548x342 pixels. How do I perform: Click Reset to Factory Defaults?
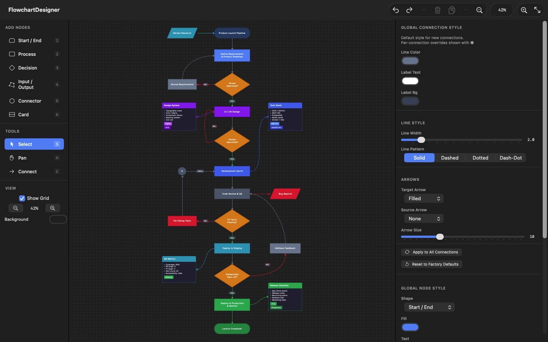pos(432,264)
